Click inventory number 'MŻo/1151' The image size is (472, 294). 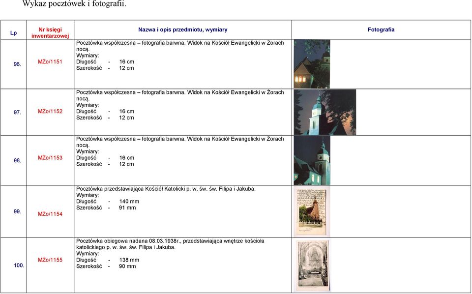pos(50,61)
